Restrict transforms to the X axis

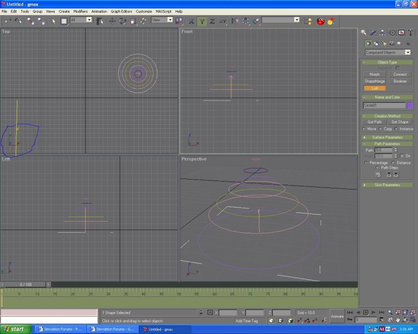pyautogui.click(x=191, y=21)
